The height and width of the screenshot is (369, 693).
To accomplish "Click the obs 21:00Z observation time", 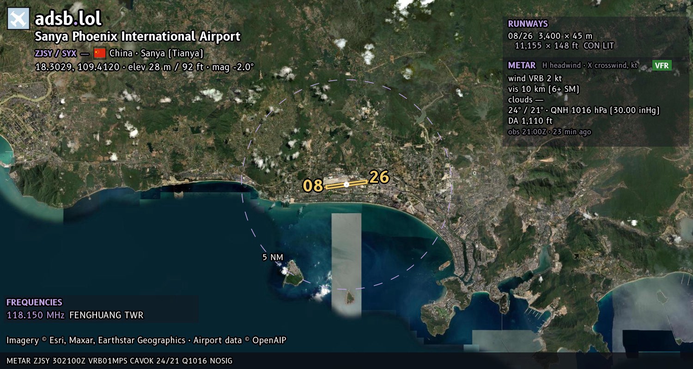I will pyautogui.click(x=549, y=132).
